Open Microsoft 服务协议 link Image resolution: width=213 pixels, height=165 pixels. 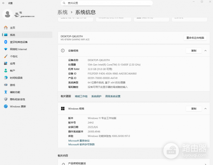point(79,141)
